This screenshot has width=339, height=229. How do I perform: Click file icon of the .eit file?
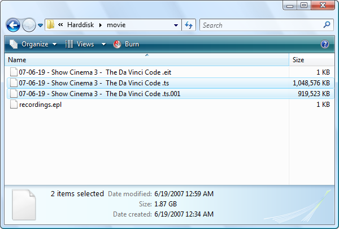click(14, 72)
